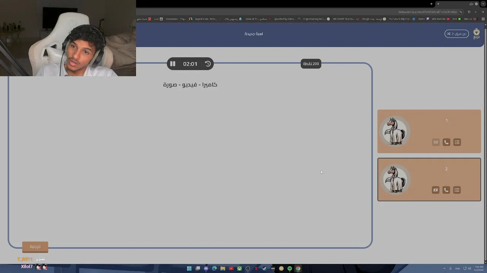Reset the timer with the rewind clock icon
The image size is (487, 273).
pos(208,64)
